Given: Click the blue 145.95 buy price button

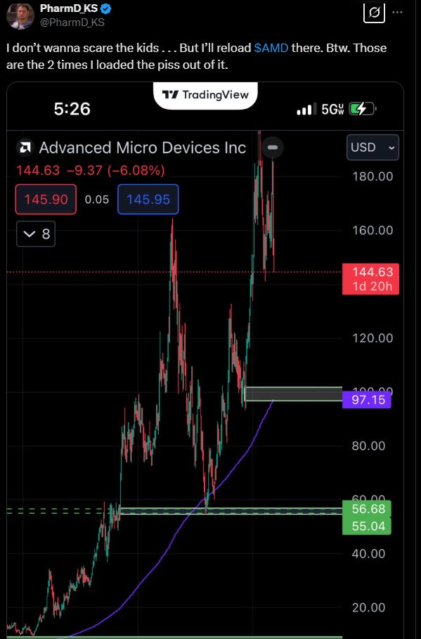Looking at the screenshot, I should pyautogui.click(x=148, y=199).
